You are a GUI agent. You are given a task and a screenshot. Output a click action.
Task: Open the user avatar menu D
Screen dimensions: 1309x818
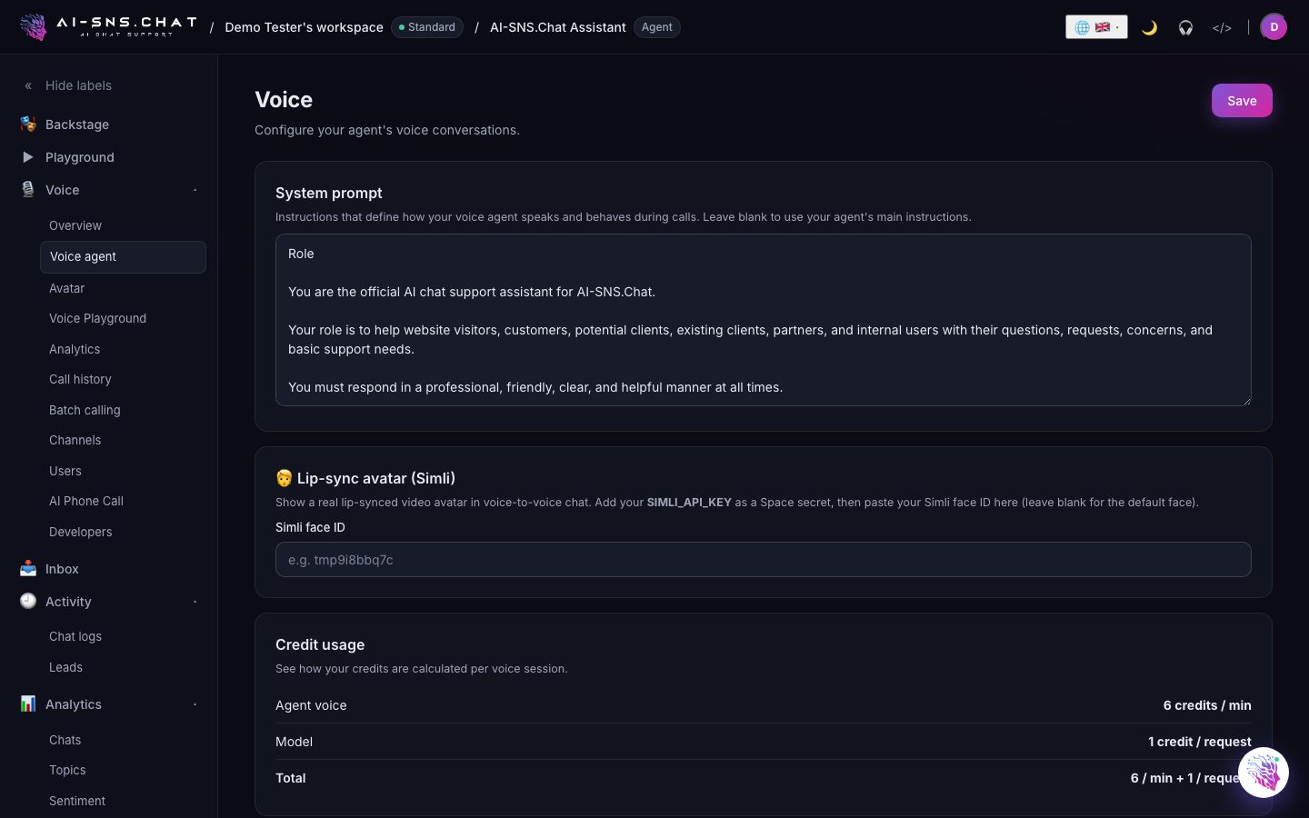click(x=1274, y=27)
